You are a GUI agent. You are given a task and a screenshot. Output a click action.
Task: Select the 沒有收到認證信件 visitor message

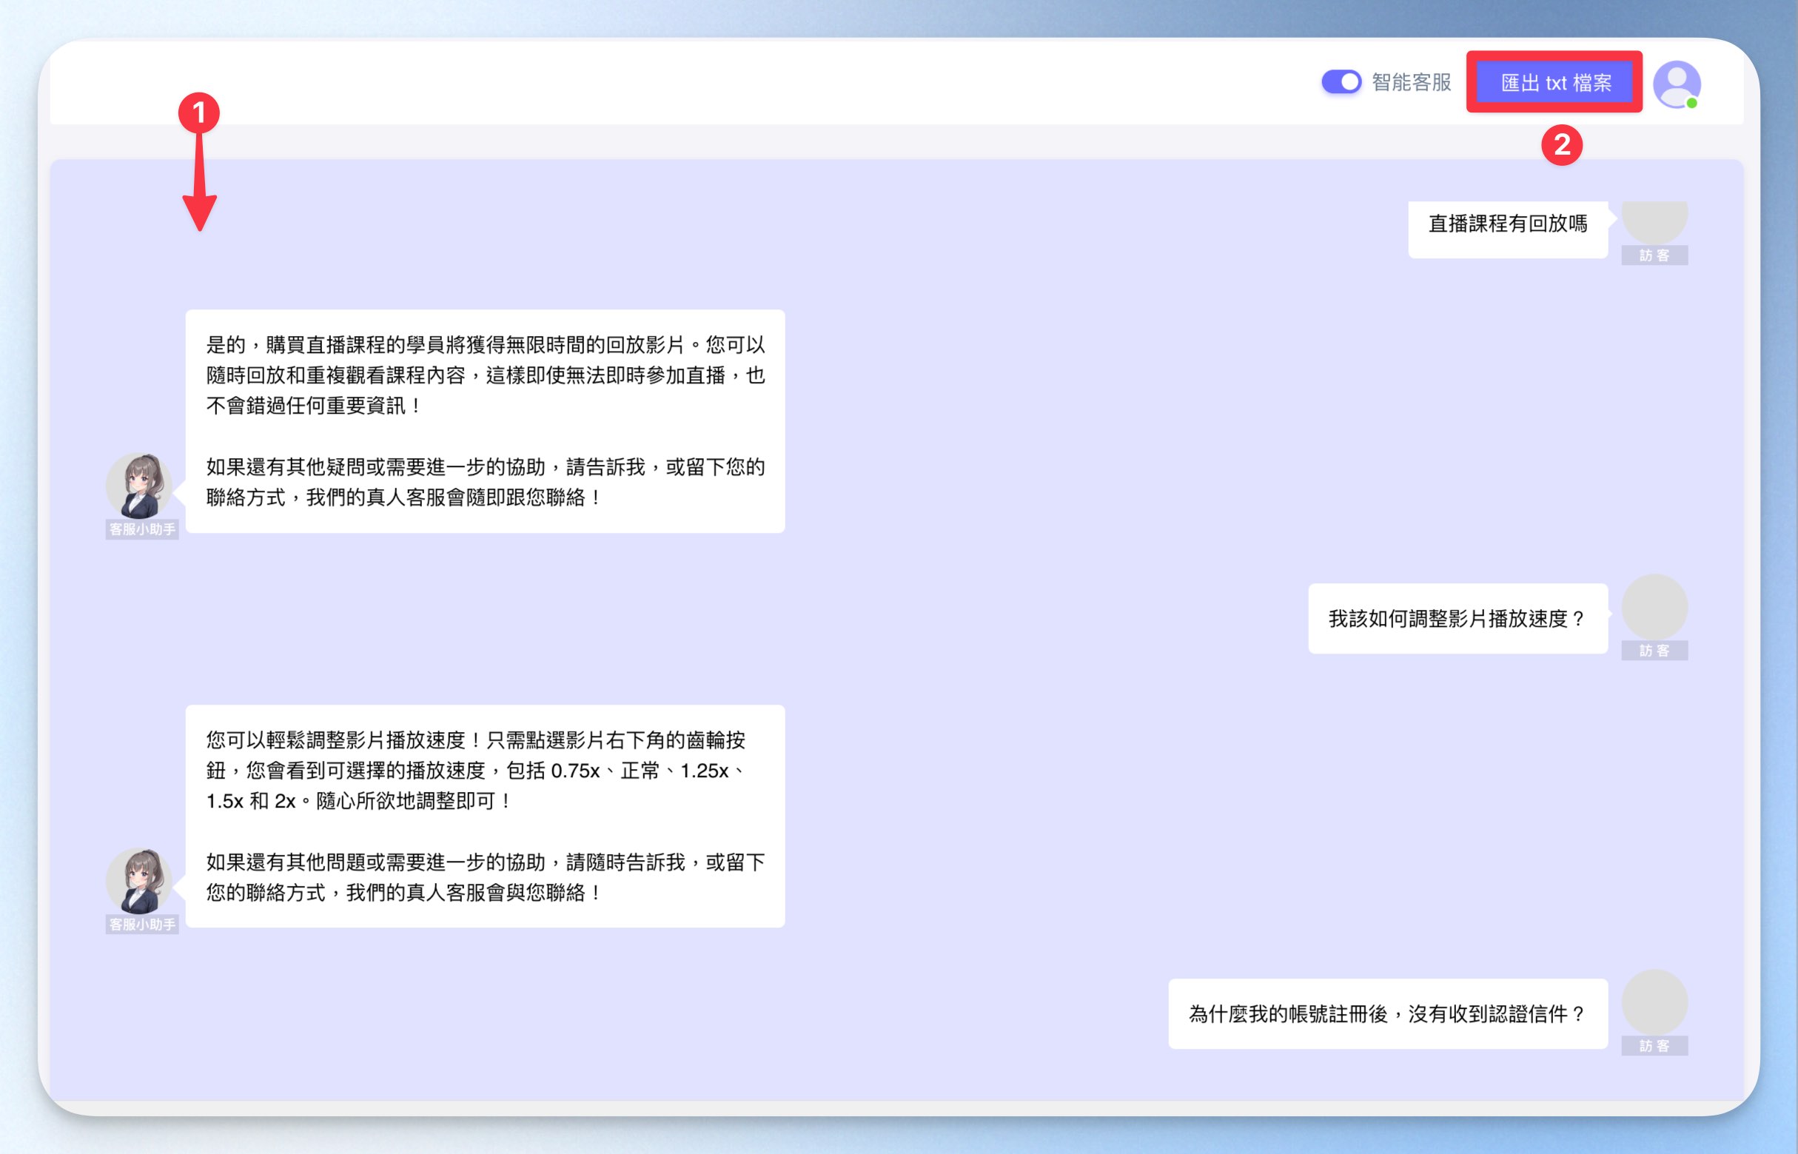click(1388, 1014)
